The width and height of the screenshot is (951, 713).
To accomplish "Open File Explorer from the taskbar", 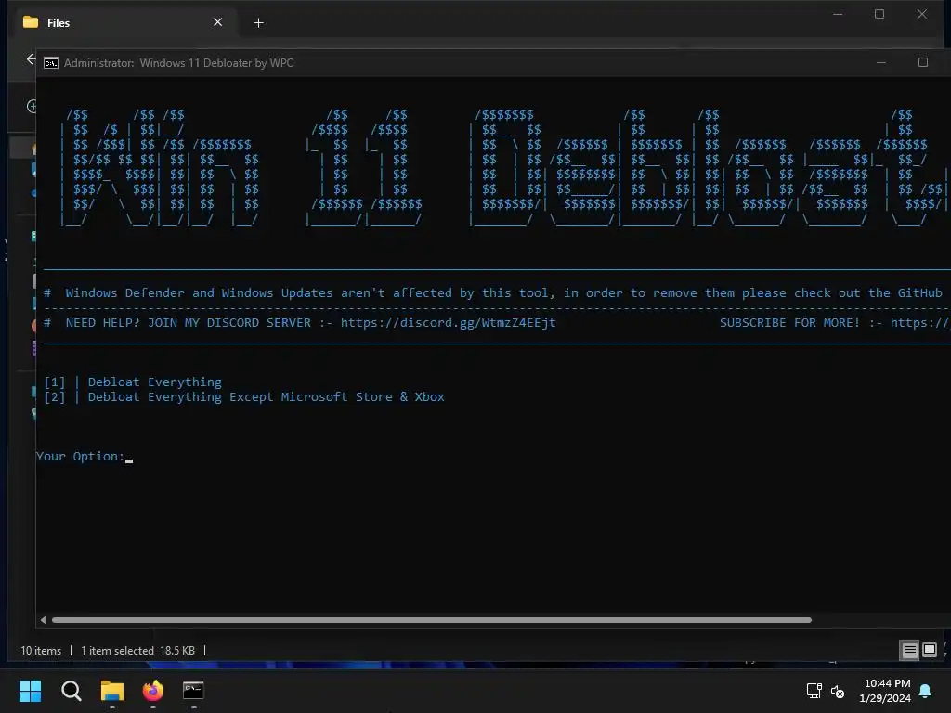I will [x=112, y=691].
